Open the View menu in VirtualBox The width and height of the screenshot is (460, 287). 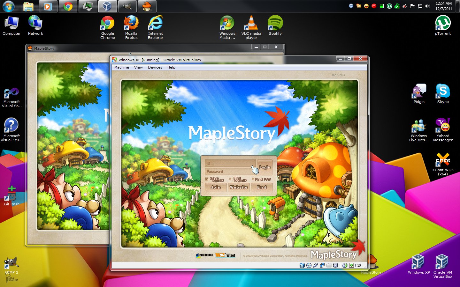138,67
